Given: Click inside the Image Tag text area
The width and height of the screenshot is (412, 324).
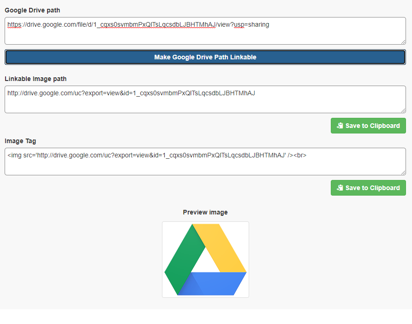Looking at the screenshot, I should pyautogui.click(x=205, y=162).
